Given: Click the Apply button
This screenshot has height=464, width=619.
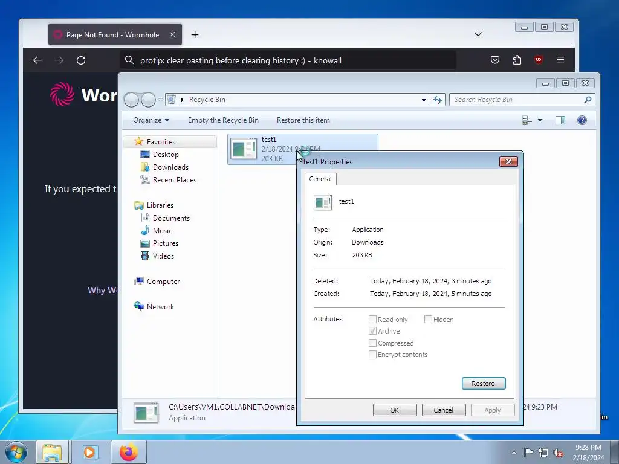Looking at the screenshot, I should pos(493,410).
